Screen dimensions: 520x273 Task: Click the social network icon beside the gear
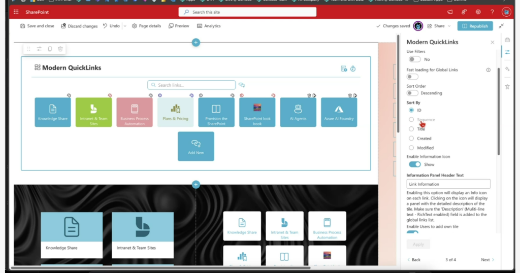[x=464, y=12]
